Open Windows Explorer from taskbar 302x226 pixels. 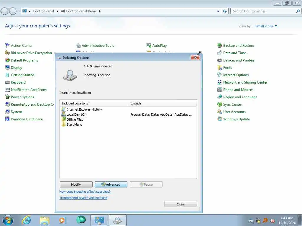pos(45,220)
